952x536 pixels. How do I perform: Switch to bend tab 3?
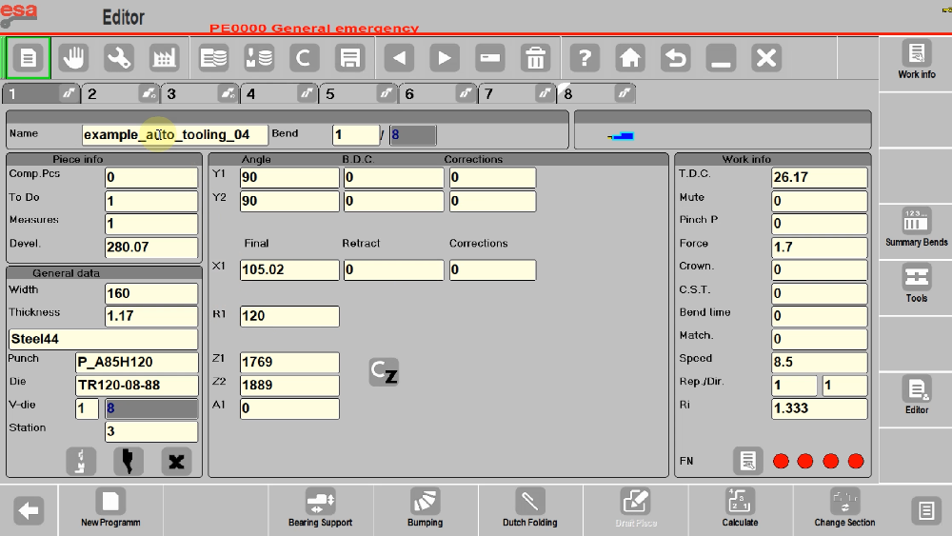(199, 93)
